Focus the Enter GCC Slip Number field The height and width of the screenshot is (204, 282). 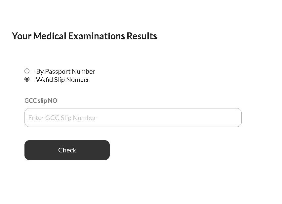pyautogui.click(x=133, y=117)
